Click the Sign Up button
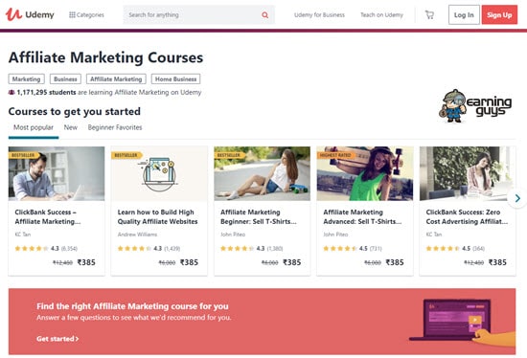 tap(499, 14)
